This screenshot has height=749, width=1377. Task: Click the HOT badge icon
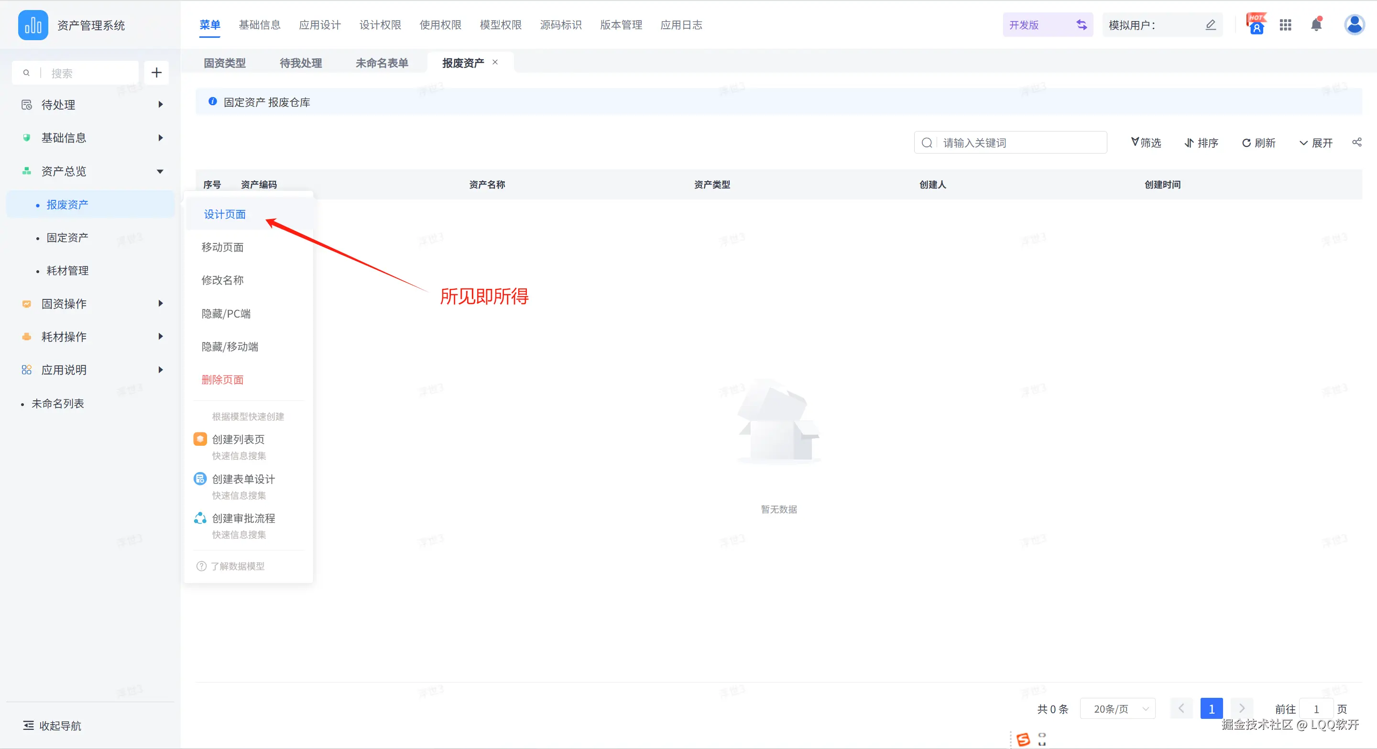(1256, 24)
